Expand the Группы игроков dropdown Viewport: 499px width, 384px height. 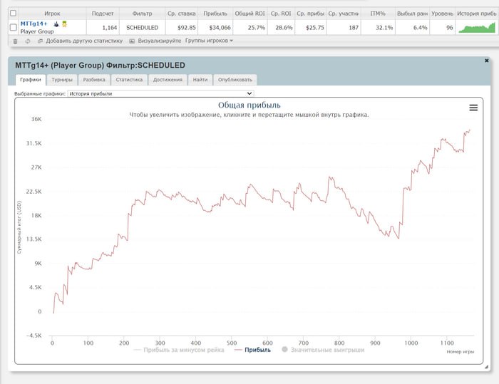(x=209, y=41)
